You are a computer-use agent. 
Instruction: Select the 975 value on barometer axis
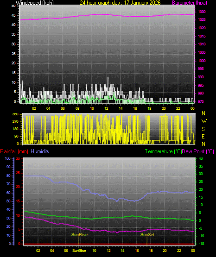(201, 101)
